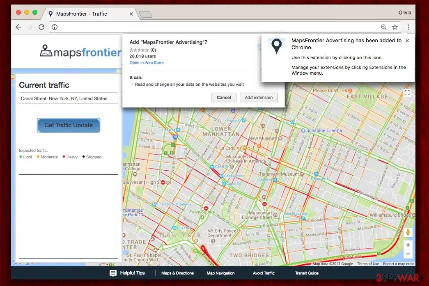The width and height of the screenshot is (429, 286).
Task: Click Get Traffic Update button
Action: click(69, 125)
